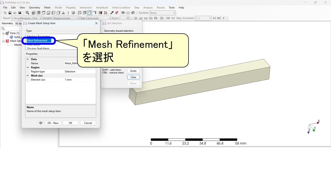Screen dimensions: 331x186
Task: Click the exploded view icon
Action: pyautogui.click(x=106, y=13)
